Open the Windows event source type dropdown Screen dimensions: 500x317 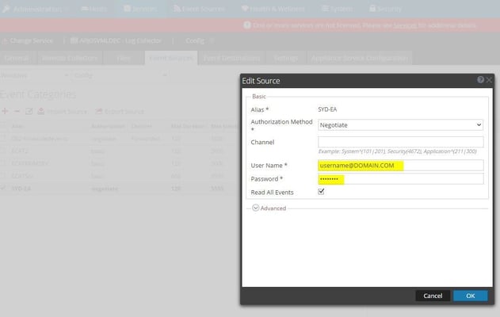point(34,75)
